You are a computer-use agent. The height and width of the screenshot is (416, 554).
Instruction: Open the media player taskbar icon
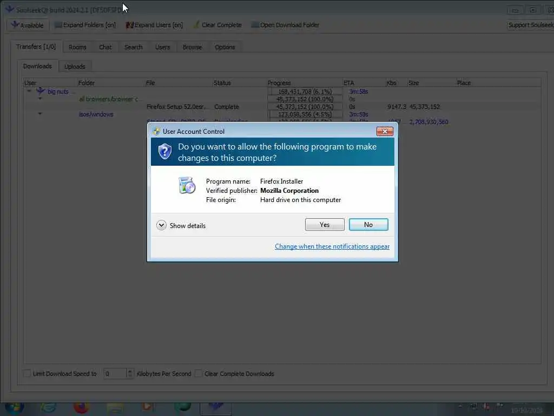coord(147,408)
